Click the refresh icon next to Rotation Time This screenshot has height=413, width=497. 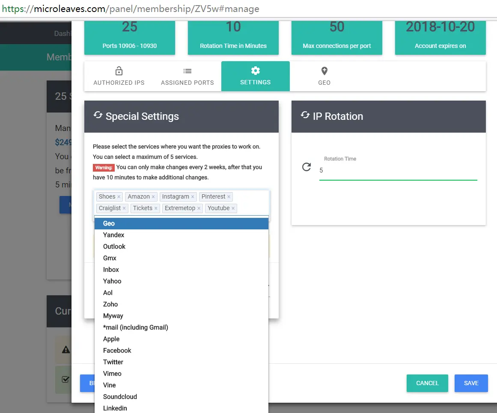coord(307,167)
